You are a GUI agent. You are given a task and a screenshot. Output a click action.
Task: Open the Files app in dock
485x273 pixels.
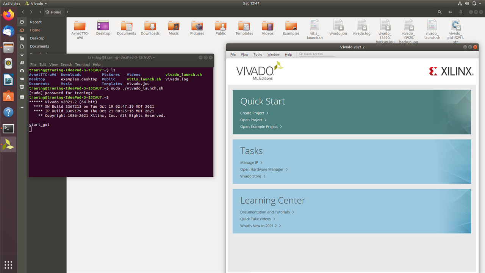8,47
